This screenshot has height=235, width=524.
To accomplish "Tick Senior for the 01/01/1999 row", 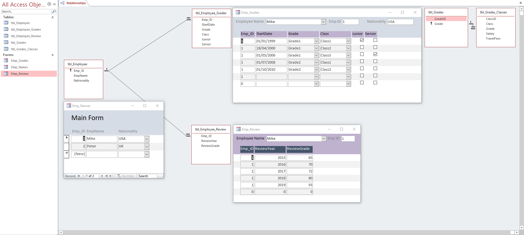I will [x=375, y=40].
